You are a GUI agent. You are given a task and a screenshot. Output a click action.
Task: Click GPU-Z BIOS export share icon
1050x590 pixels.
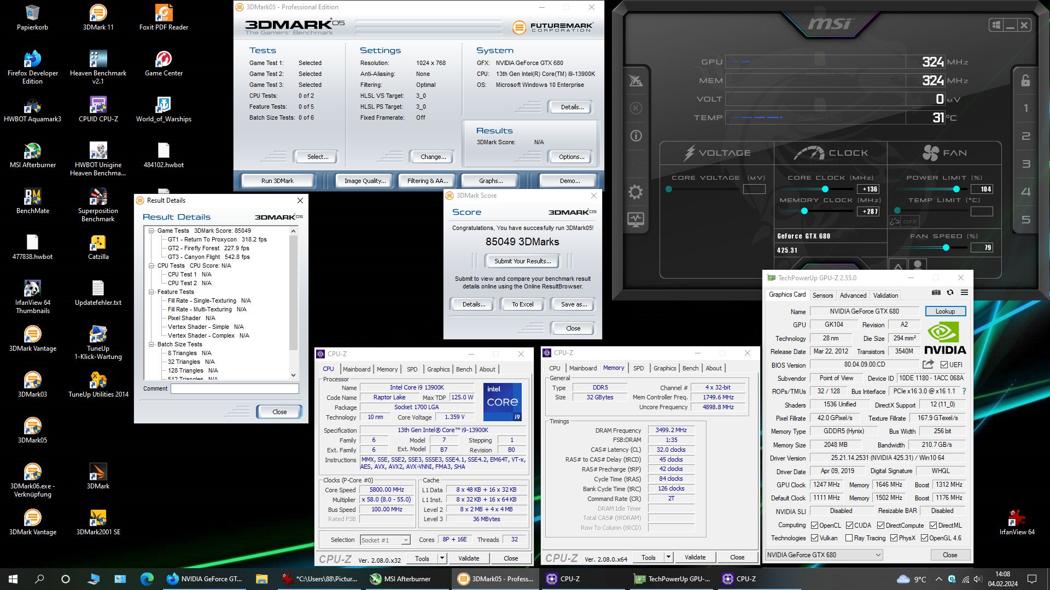(x=928, y=364)
